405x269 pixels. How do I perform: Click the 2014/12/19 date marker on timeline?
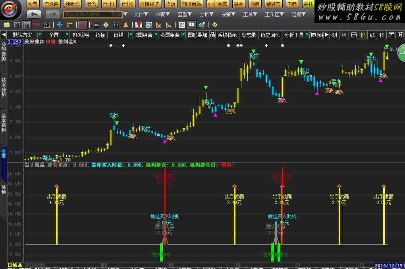click(x=389, y=265)
